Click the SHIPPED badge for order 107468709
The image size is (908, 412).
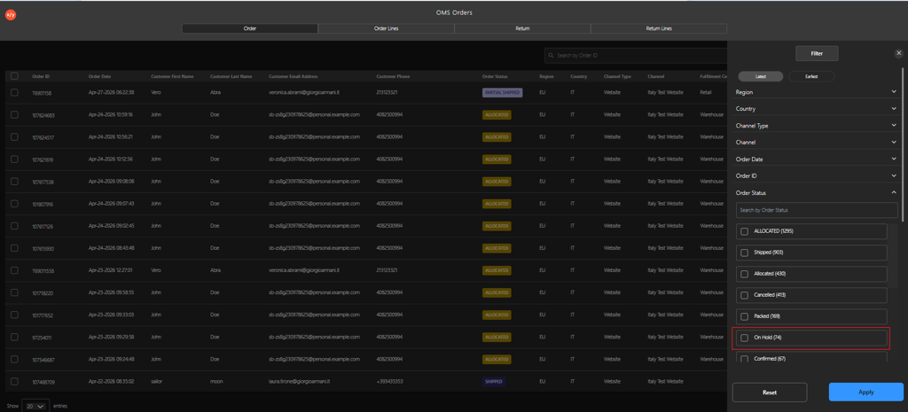(x=494, y=382)
